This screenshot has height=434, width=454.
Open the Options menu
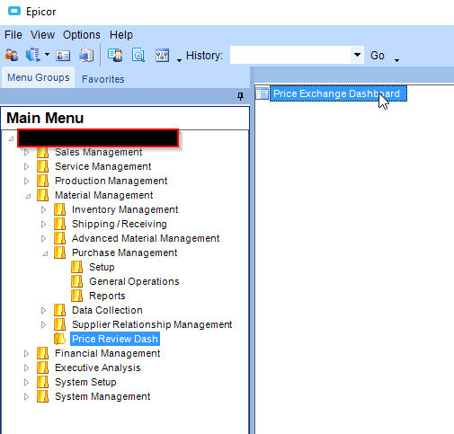pos(82,35)
